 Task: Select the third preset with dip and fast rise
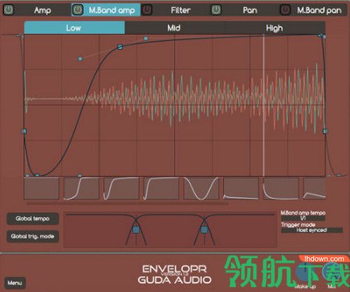pos(121,188)
